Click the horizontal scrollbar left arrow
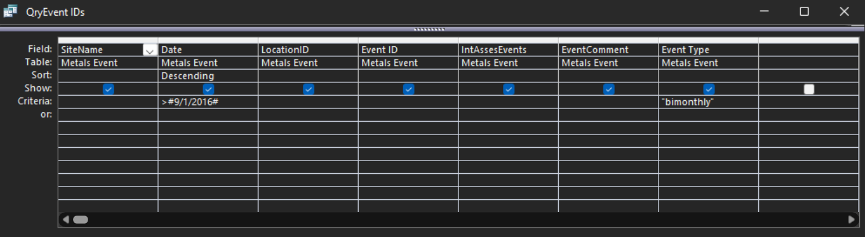The image size is (865, 237). [66, 220]
